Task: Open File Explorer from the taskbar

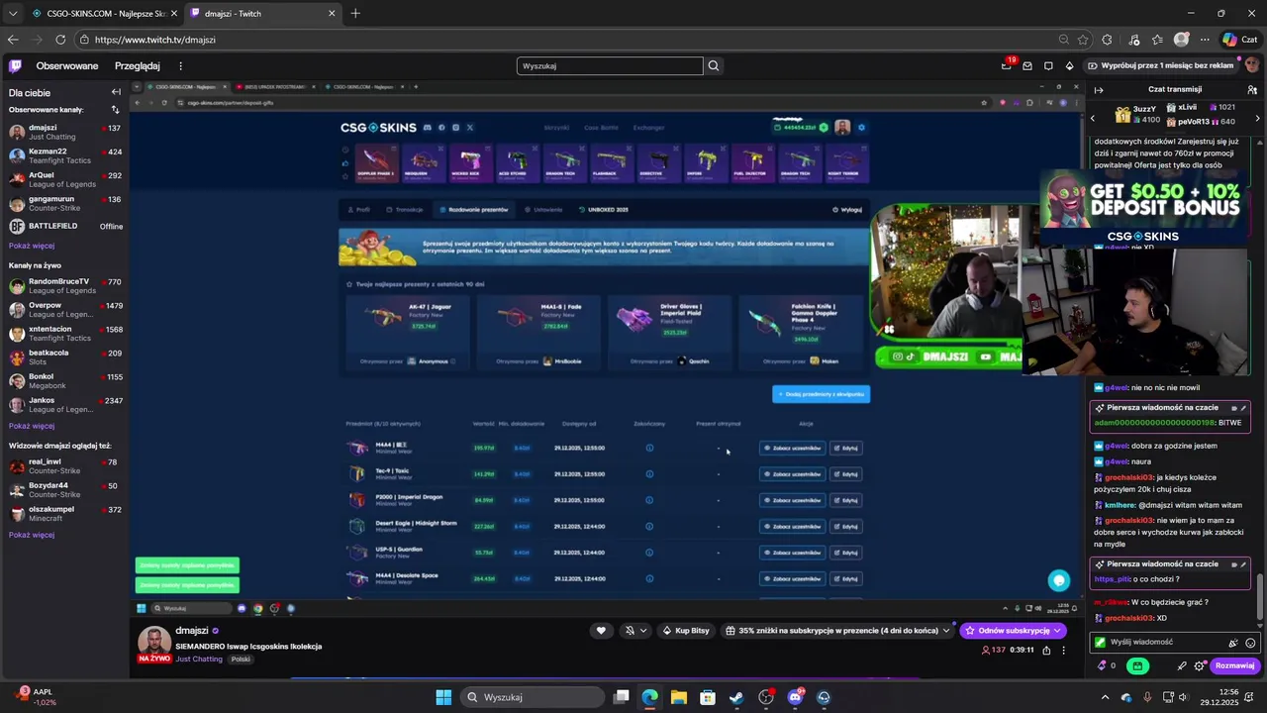Action: tap(678, 697)
